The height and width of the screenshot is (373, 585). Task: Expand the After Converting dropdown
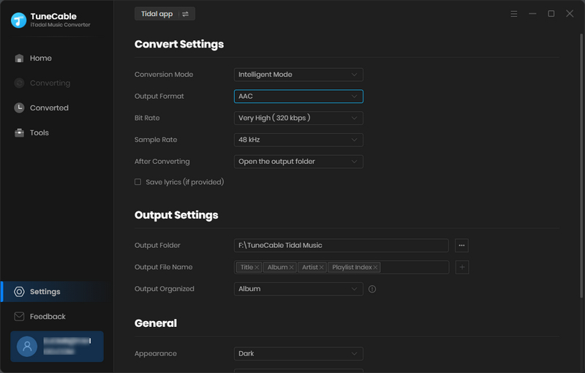point(298,162)
